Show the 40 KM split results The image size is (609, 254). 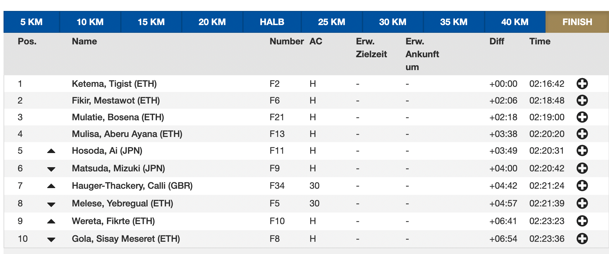(x=515, y=22)
